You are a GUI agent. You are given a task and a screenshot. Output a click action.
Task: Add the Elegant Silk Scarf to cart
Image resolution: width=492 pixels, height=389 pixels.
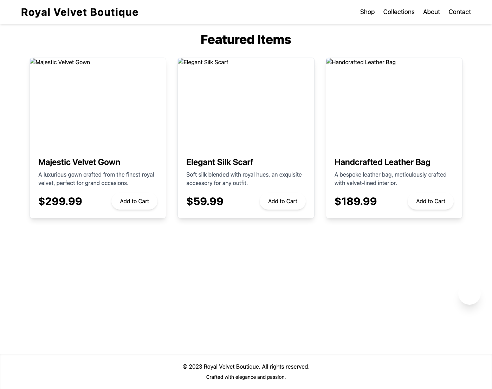[x=283, y=201]
